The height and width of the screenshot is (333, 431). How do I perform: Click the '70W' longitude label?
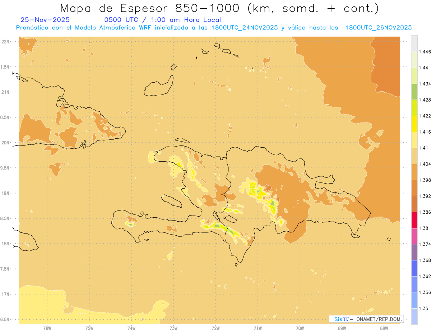[x=300, y=328]
